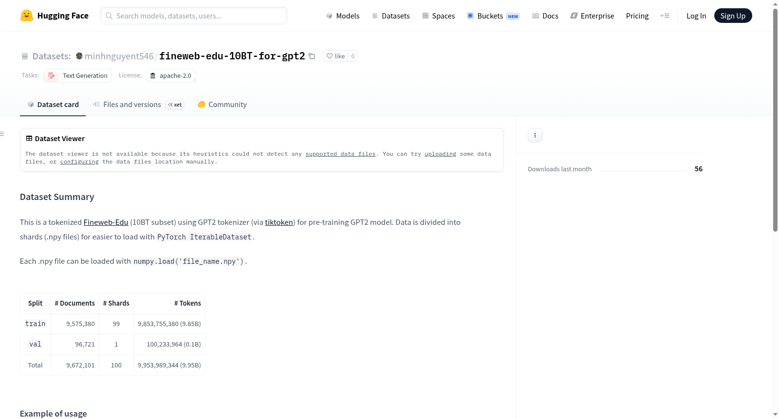Viewport: 779px width, 419px height.
Task: Click the heart like button
Action: [x=335, y=56]
